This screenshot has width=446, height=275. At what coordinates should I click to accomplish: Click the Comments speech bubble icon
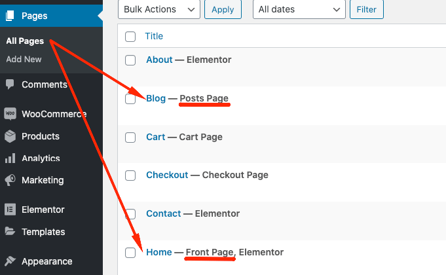click(x=10, y=84)
